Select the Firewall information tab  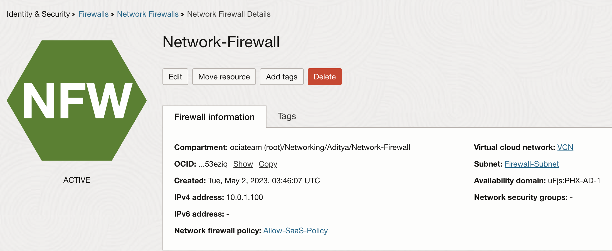click(x=214, y=117)
